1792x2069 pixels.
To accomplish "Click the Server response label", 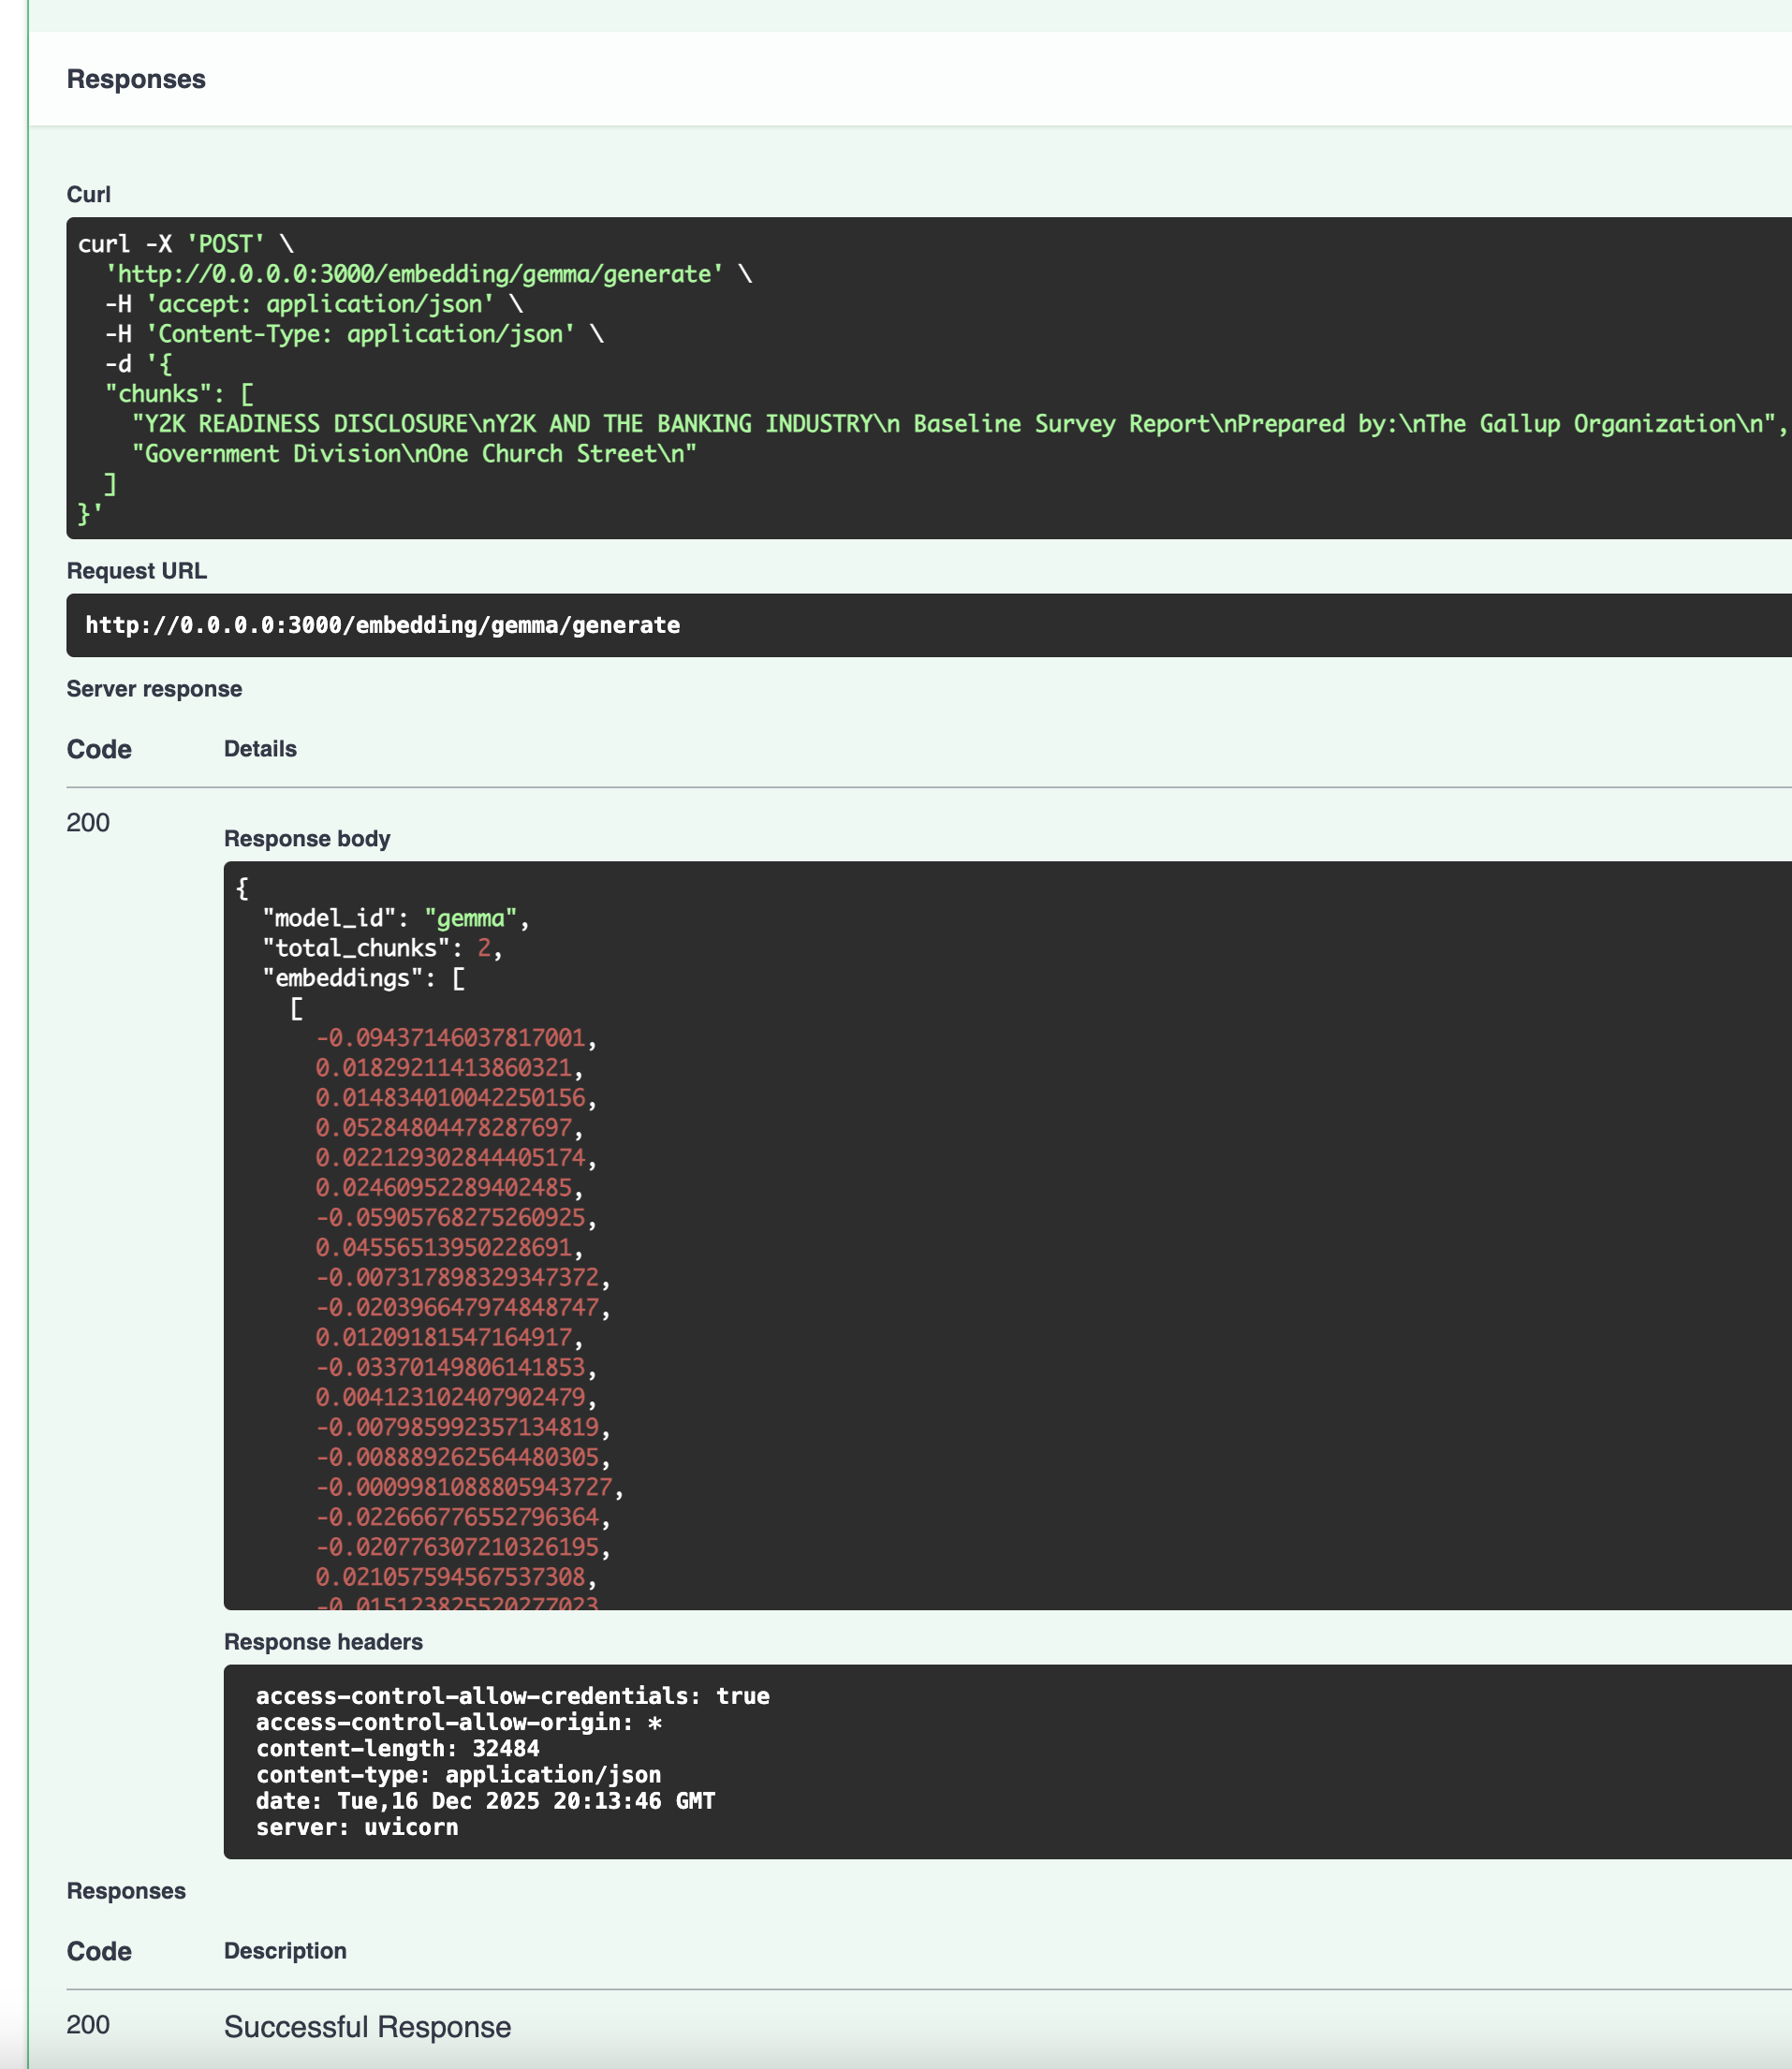I will click(x=154, y=689).
